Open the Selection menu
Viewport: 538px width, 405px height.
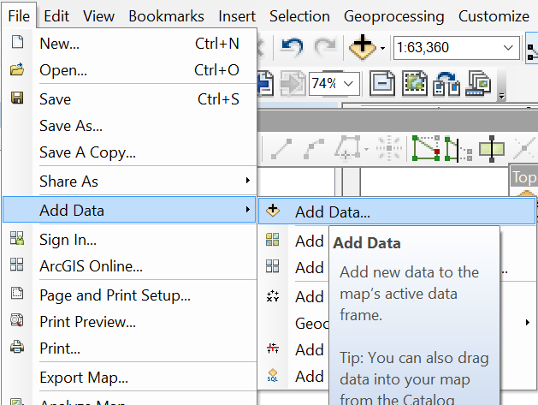point(299,16)
